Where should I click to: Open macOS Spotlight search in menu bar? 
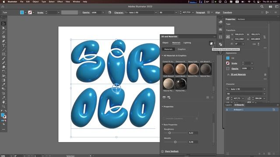[x=254, y=2]
